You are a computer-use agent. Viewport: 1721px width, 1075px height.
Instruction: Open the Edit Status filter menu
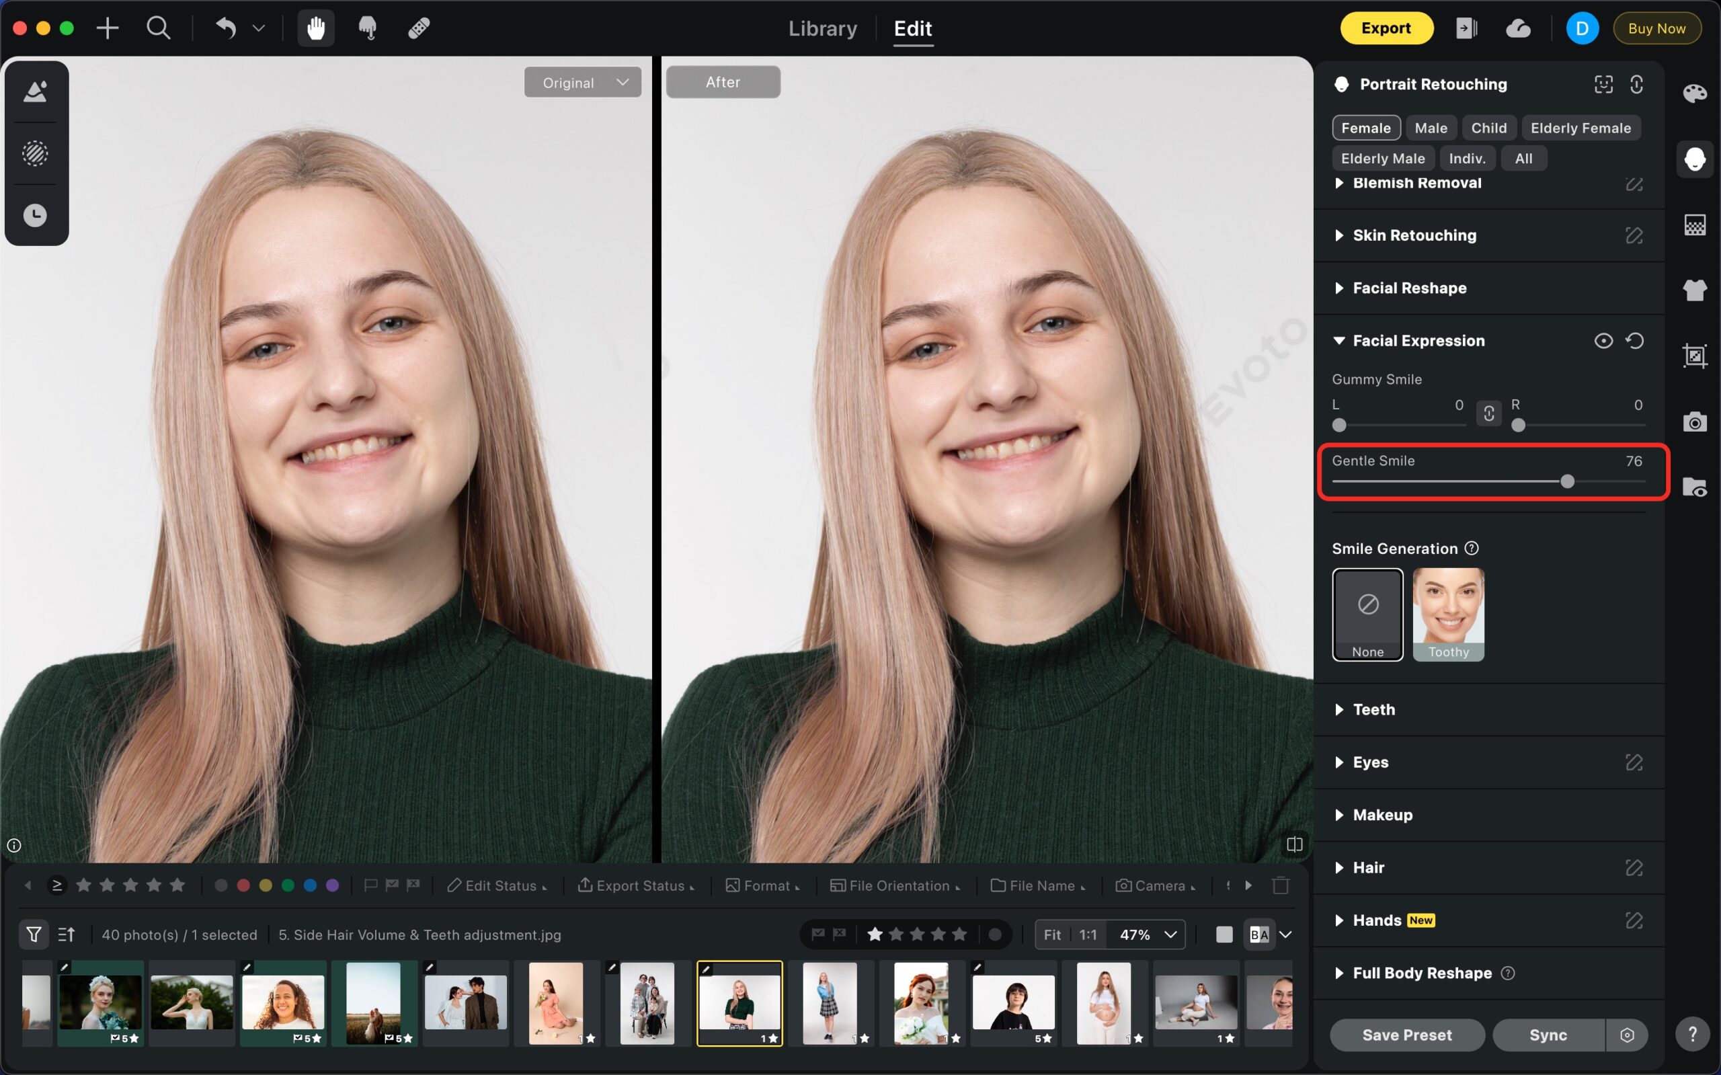pos(497,885)
